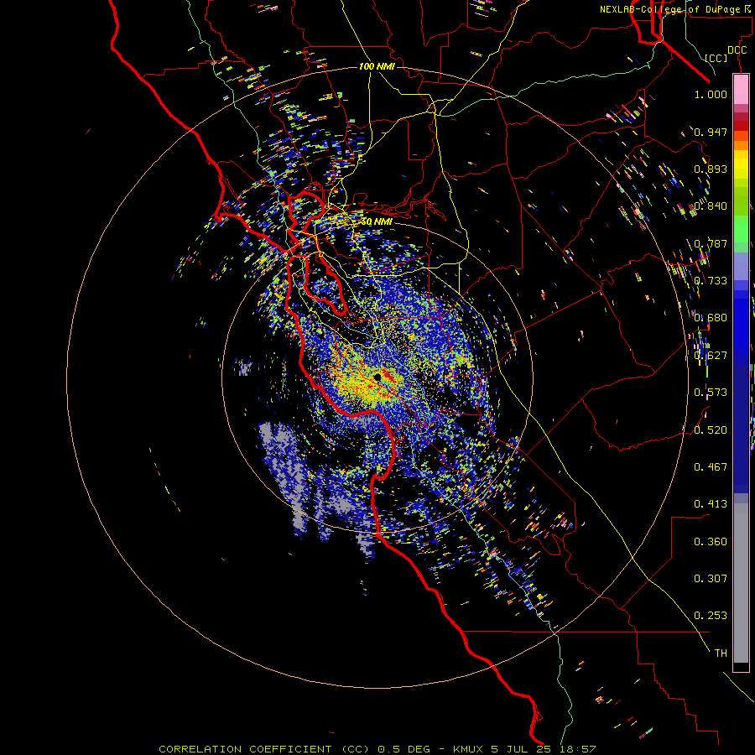755x755 pixels.
Task: Click the 50 NMI range ring label
Action: (x=377, y=222)
